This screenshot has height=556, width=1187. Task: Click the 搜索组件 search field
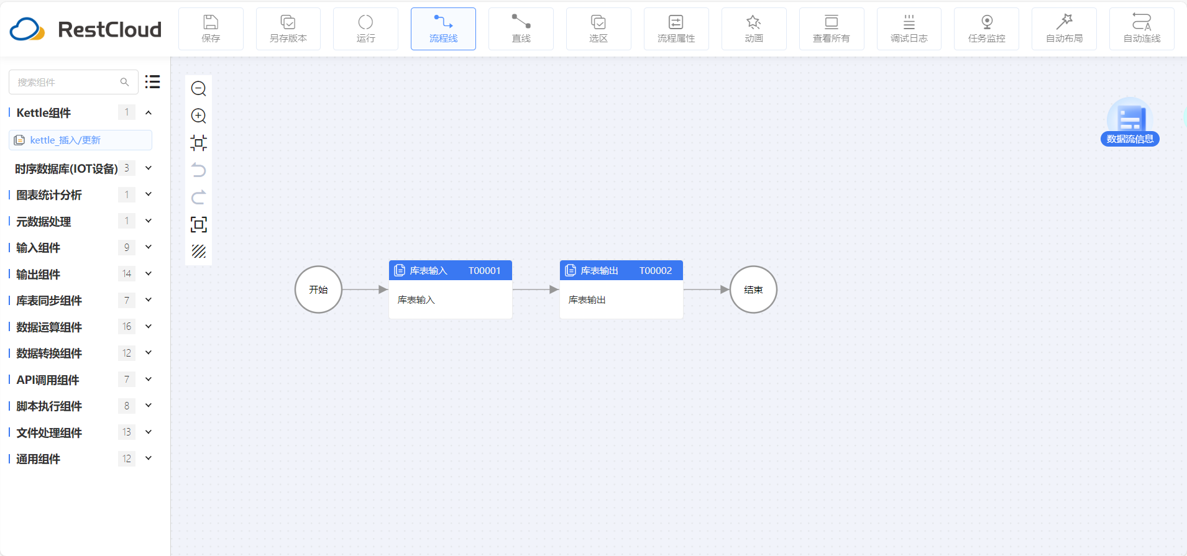(73, 82)
